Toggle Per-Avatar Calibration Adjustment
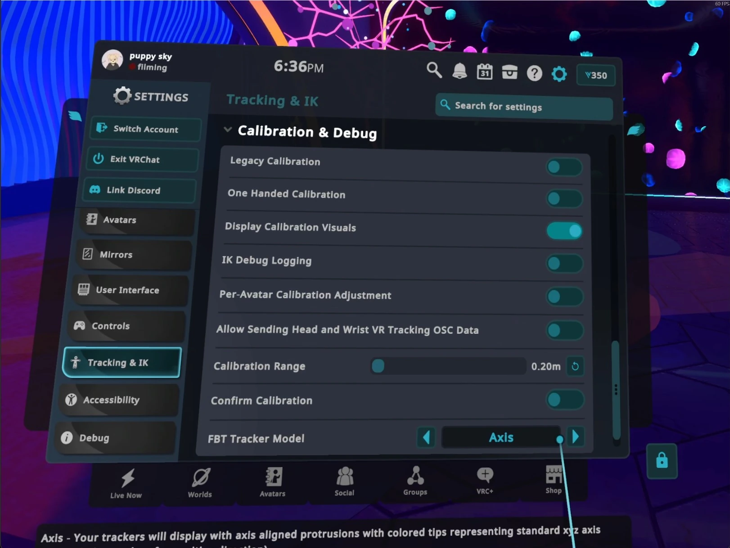This screenshot has width=730, height=548. [565, 296]
